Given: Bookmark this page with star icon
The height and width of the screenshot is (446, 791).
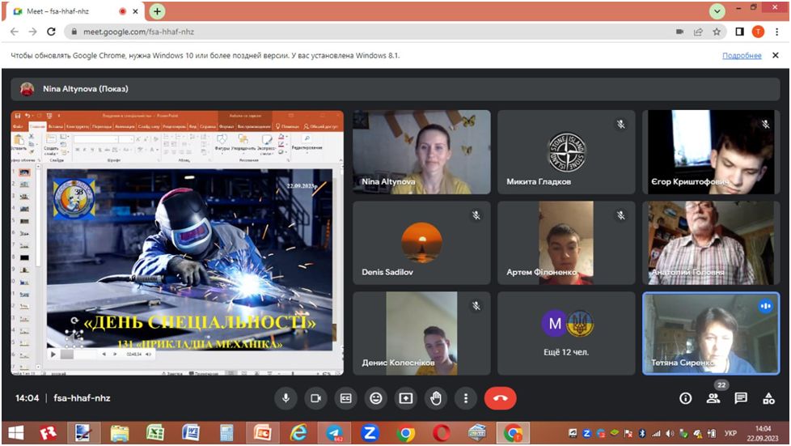Looking at the screenshot, I should coord(717,32).
